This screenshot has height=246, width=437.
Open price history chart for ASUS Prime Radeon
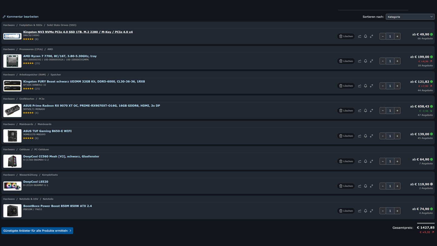click(360, 111)
